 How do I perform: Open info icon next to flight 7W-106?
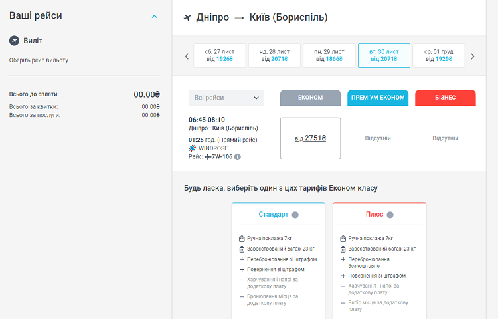[x=238, y=157]
